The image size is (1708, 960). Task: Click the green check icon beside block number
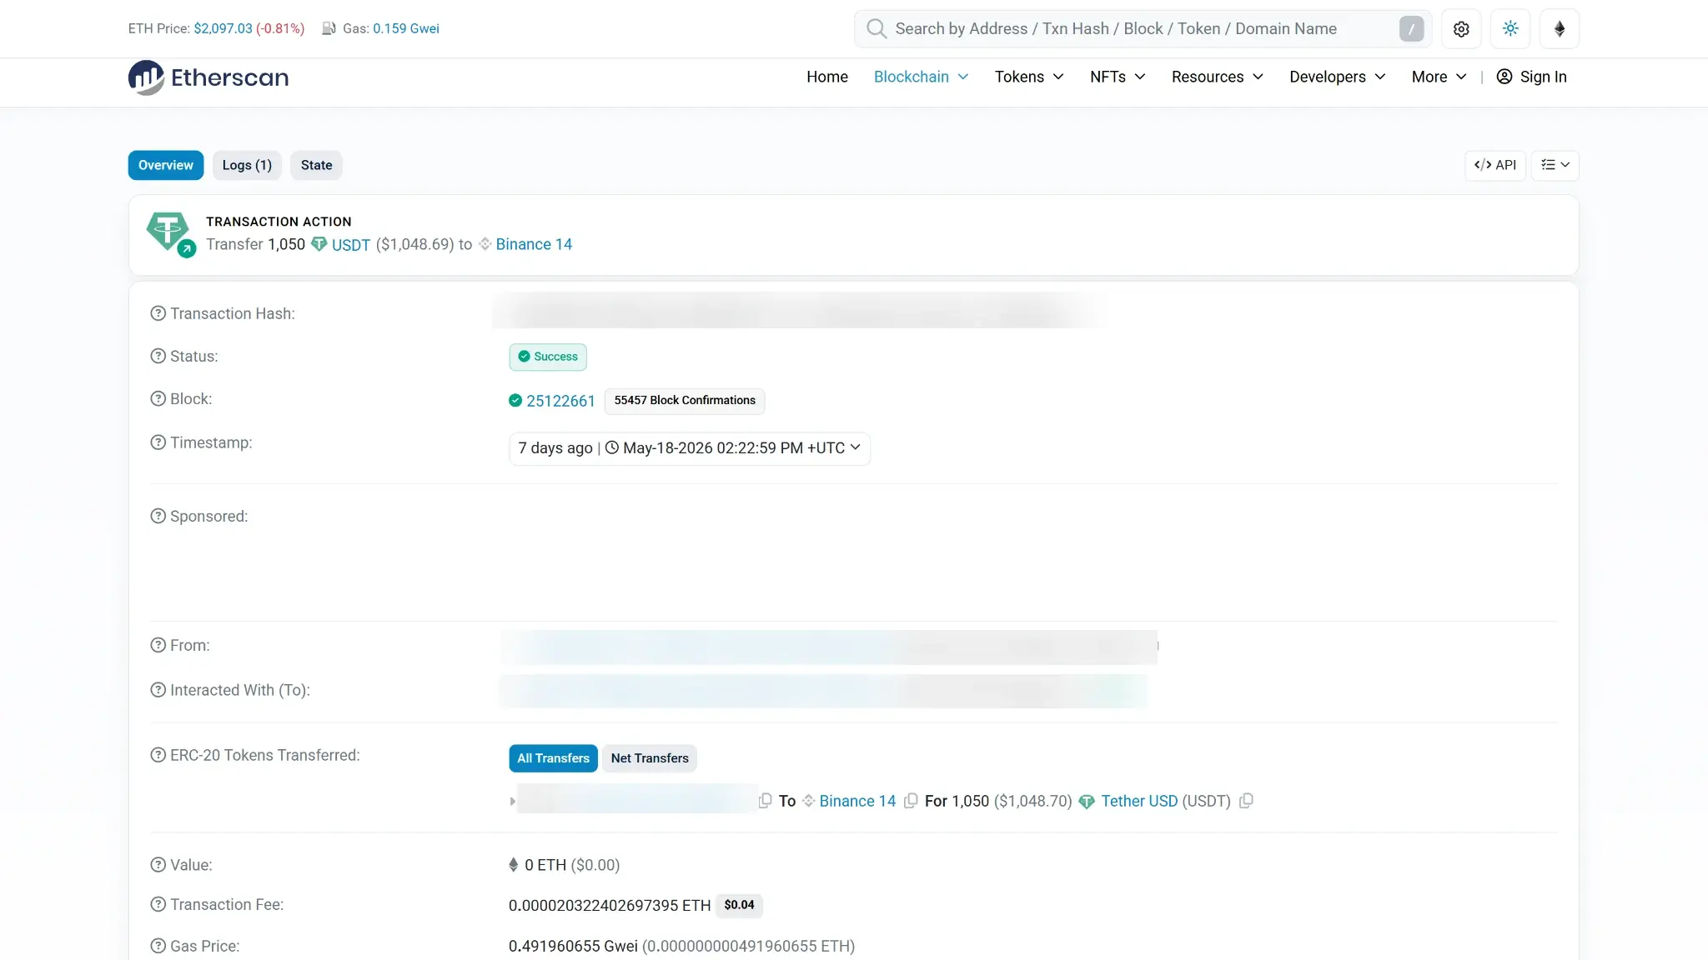click(515, 401)
